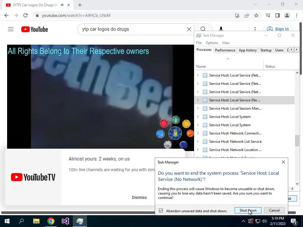Open File Explorer from taskbar

[x=36, y=221]
